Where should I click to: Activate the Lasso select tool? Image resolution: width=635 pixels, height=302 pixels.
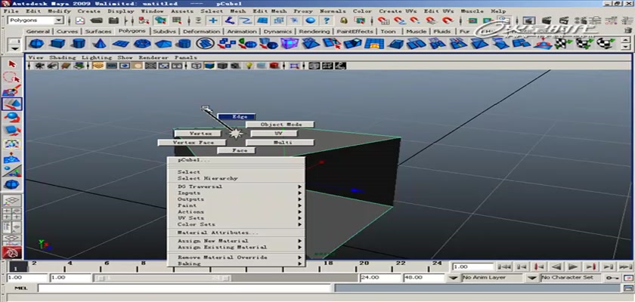click(x=11, y=78)
